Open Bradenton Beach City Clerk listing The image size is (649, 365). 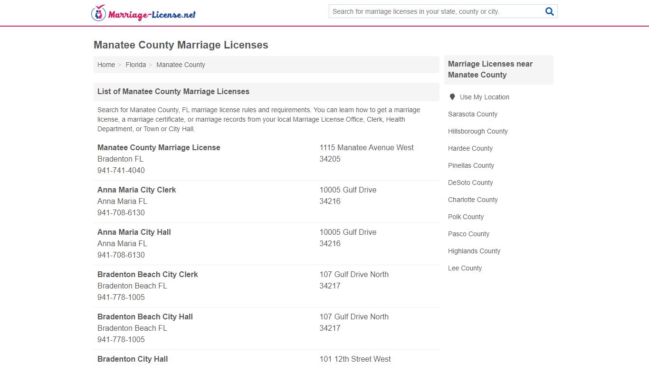pyautogui.click(x=148, y=274)
